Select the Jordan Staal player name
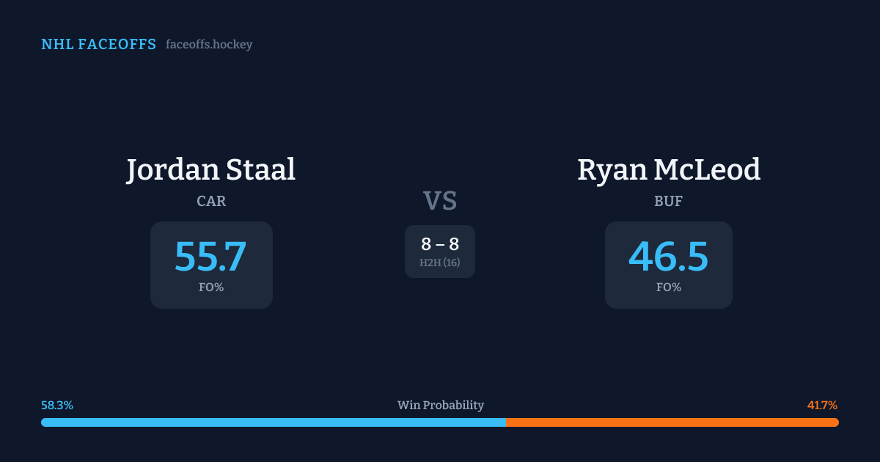This screenshot has height=462, width=880. 211,169
